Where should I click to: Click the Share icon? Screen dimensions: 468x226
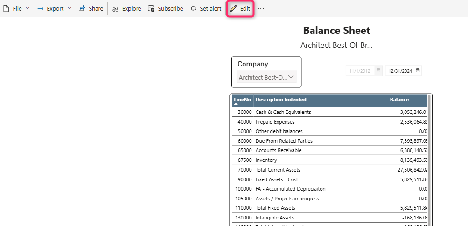(82, 8)
